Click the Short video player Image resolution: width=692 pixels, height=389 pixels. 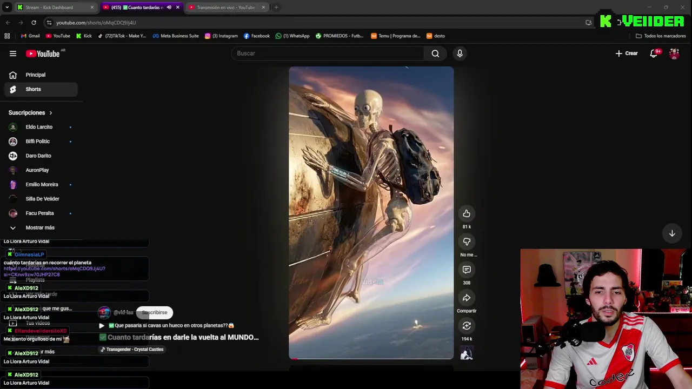371,213
